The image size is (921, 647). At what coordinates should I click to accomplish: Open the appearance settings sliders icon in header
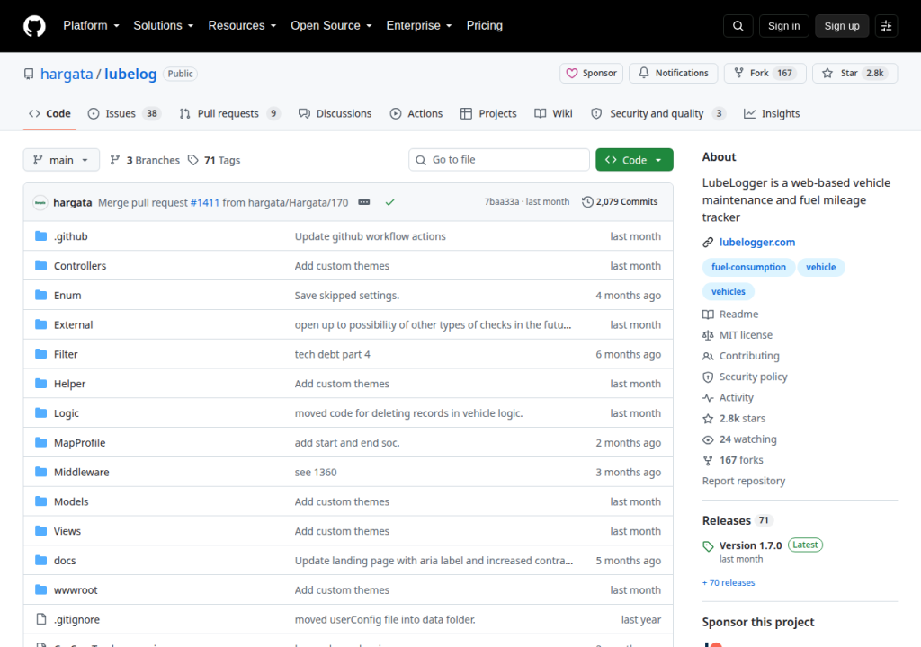[x=886, y=26]
